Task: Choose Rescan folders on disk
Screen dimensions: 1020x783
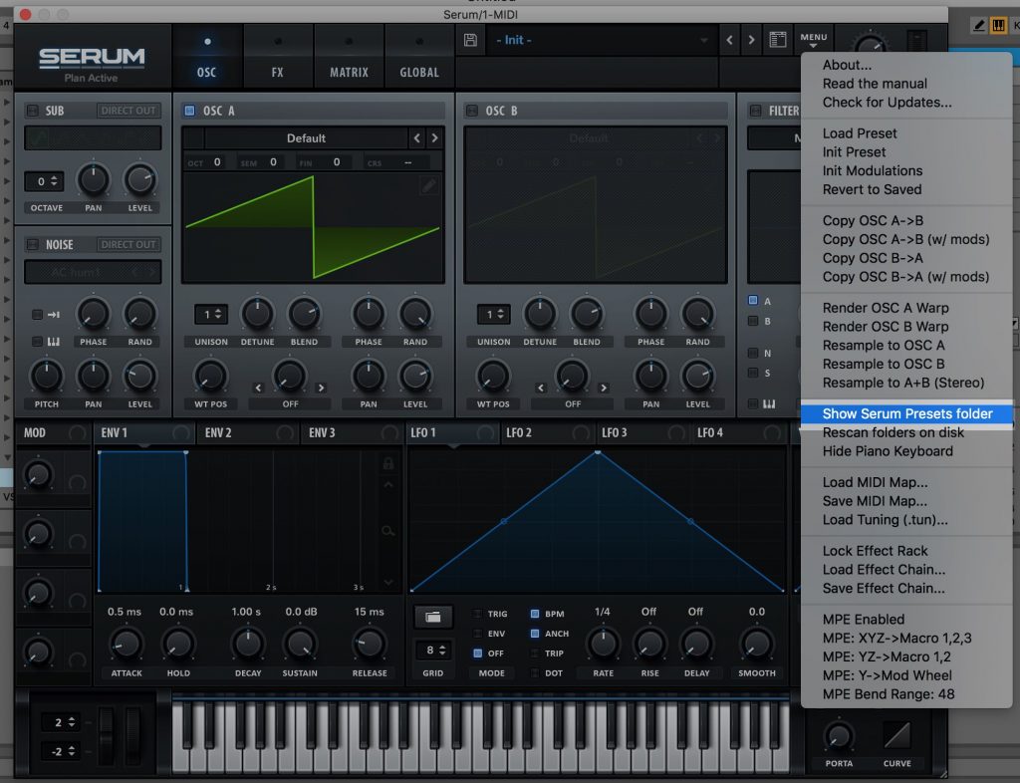Action: [892, 432]
